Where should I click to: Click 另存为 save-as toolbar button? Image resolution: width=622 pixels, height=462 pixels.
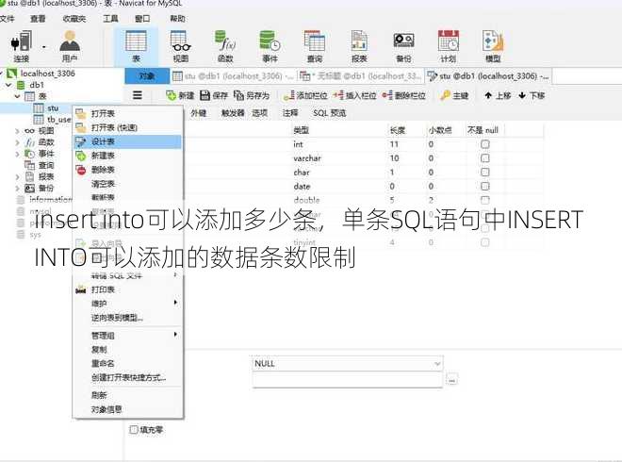point(252,95)
